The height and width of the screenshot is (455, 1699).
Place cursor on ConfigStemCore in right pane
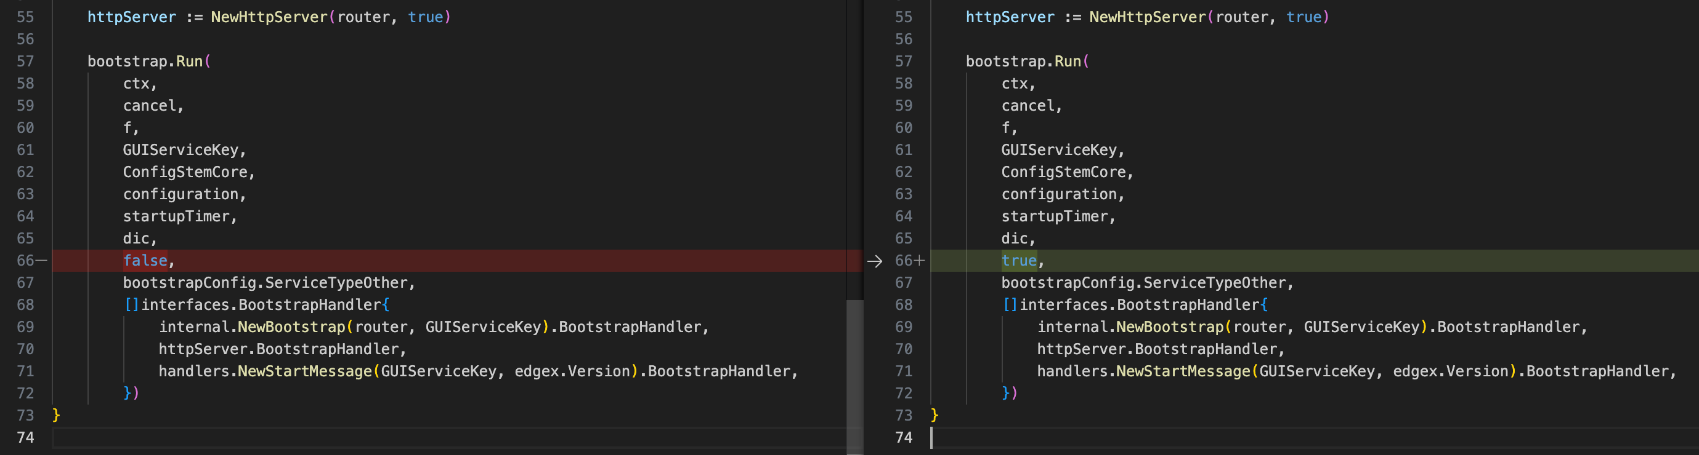[1063, 173]
